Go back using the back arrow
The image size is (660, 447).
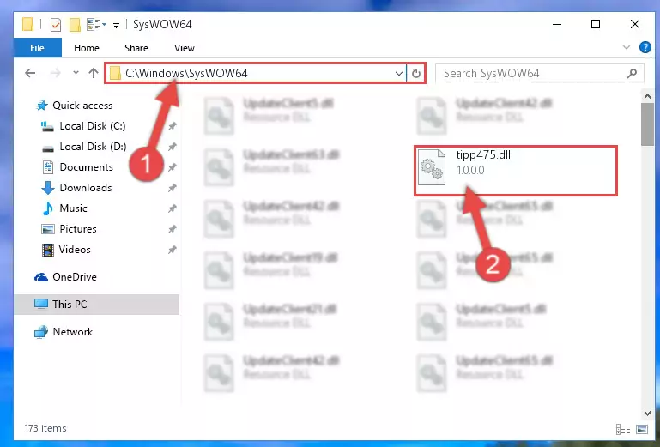point(30,73)
